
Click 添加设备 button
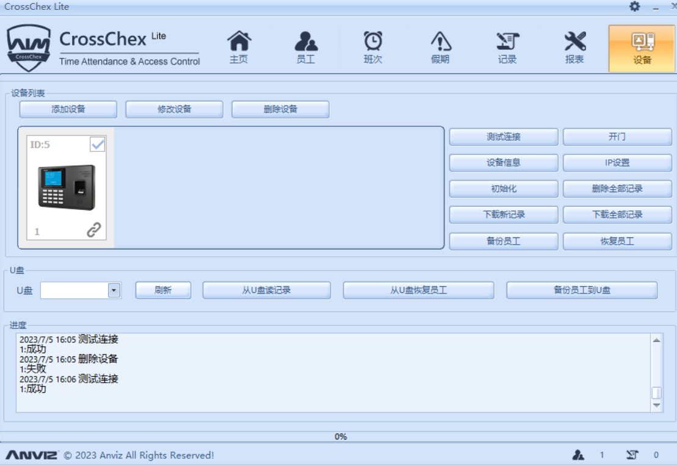pos(68,109)
